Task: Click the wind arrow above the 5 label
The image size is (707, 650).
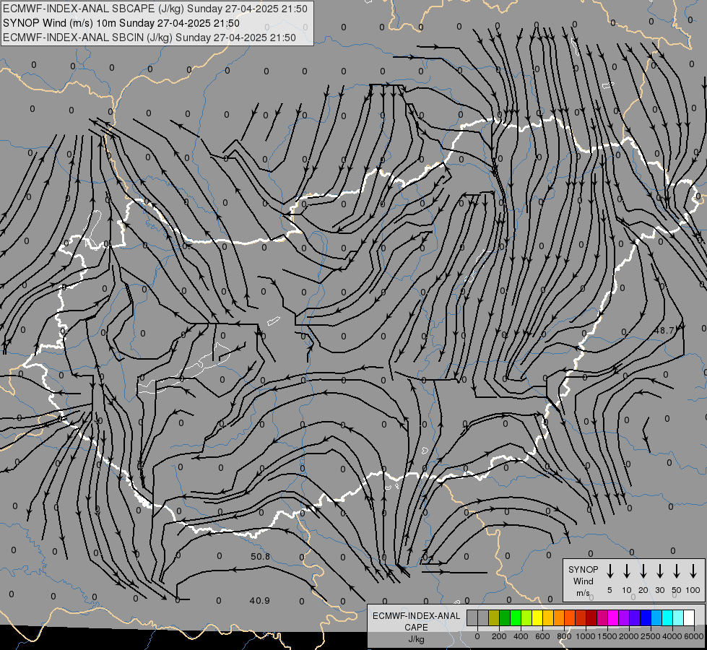Action: click(x=610, y=571)
